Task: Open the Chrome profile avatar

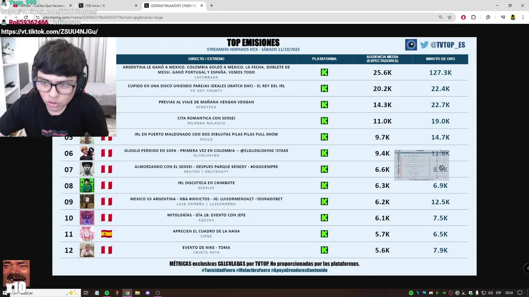Action: coord(513,17)
